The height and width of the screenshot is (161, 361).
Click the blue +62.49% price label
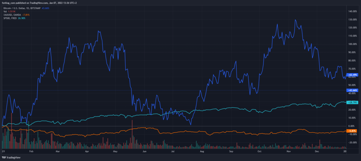pyautogui.click(x=352, y=75)
